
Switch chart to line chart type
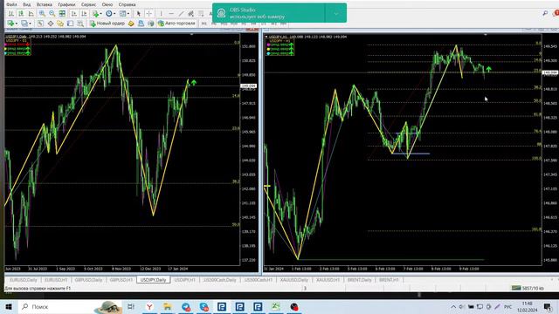31,14
